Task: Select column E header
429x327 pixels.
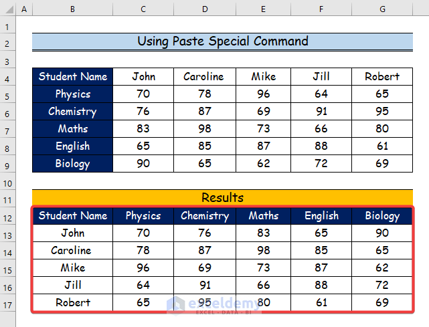Action: click(x=263, y=9)
